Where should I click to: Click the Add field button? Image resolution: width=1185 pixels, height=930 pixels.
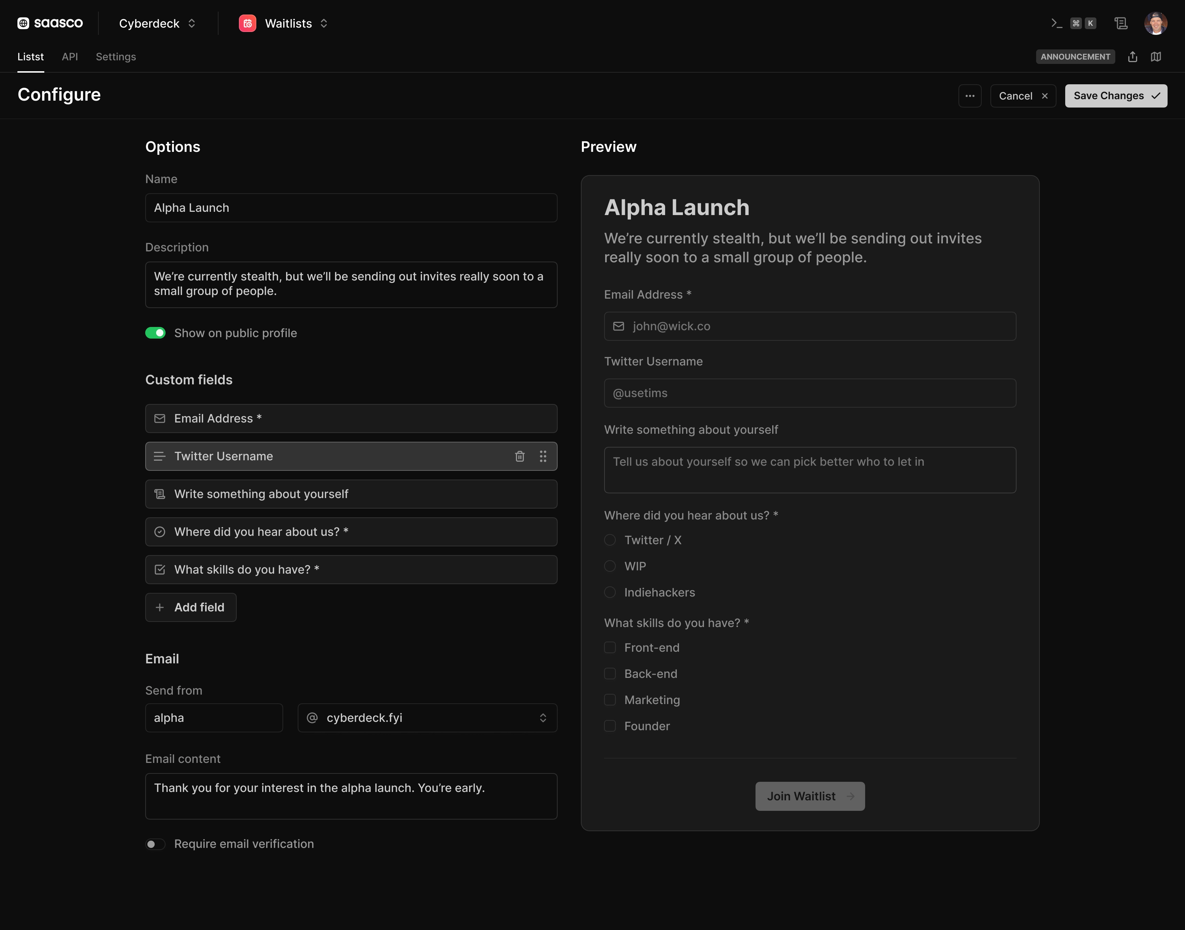click(191, 607)
